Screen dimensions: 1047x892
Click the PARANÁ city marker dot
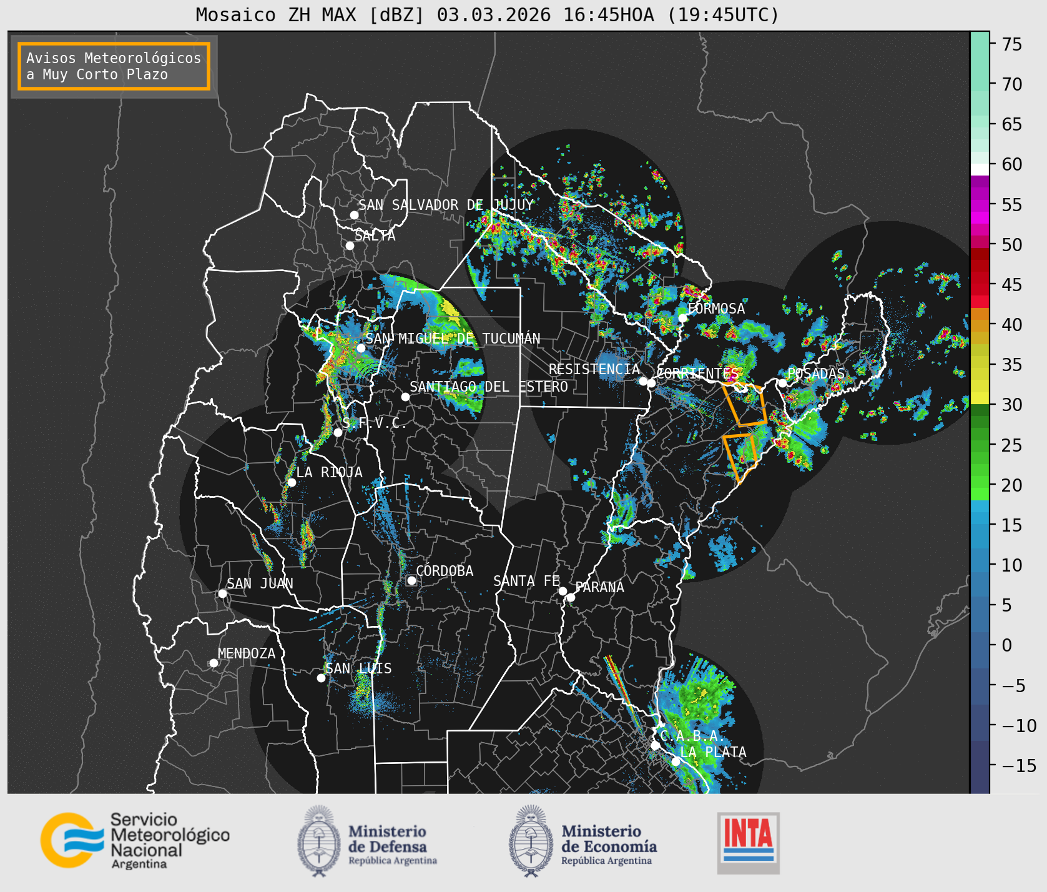click(571, 597)
